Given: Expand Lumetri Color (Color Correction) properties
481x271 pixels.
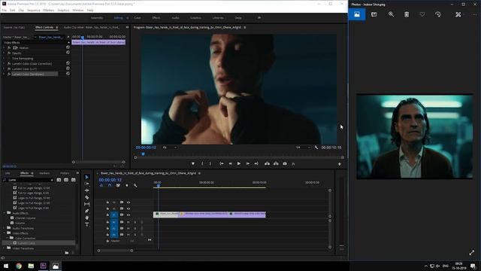Looking at the screenshot, I should tap(4, 63).
